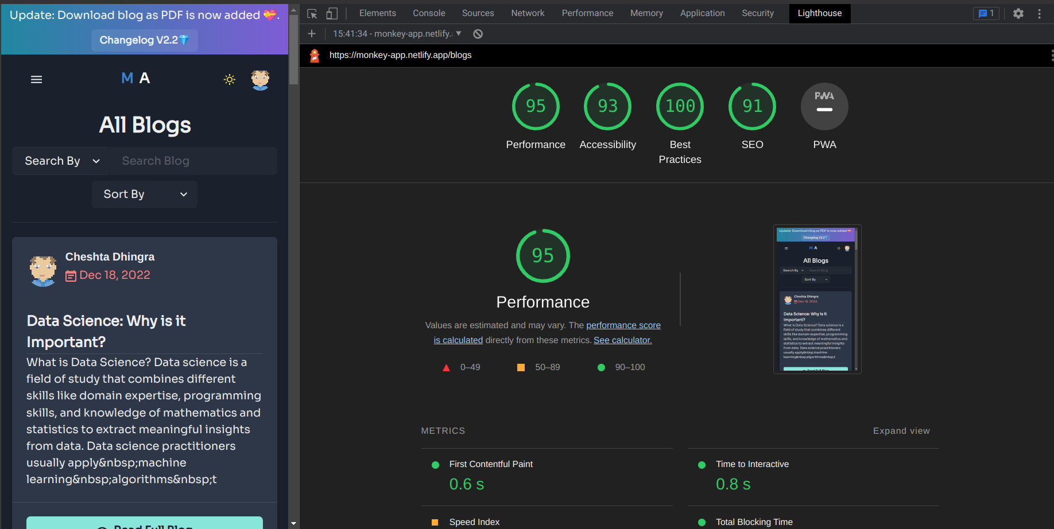
Task: Open DevTools settings gear
Action: tap(1018, 13)
